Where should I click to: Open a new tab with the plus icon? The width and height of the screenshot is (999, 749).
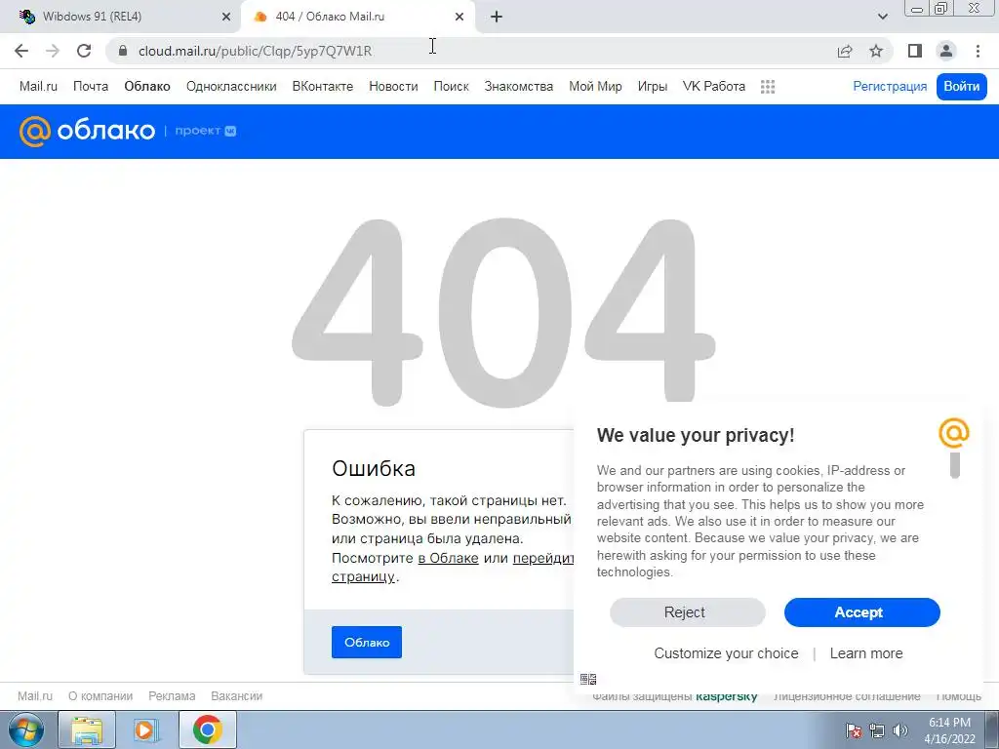tap(497, 18)
